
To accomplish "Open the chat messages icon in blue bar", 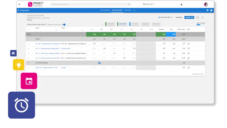I will pyautogui.click(x=208, y=10).
